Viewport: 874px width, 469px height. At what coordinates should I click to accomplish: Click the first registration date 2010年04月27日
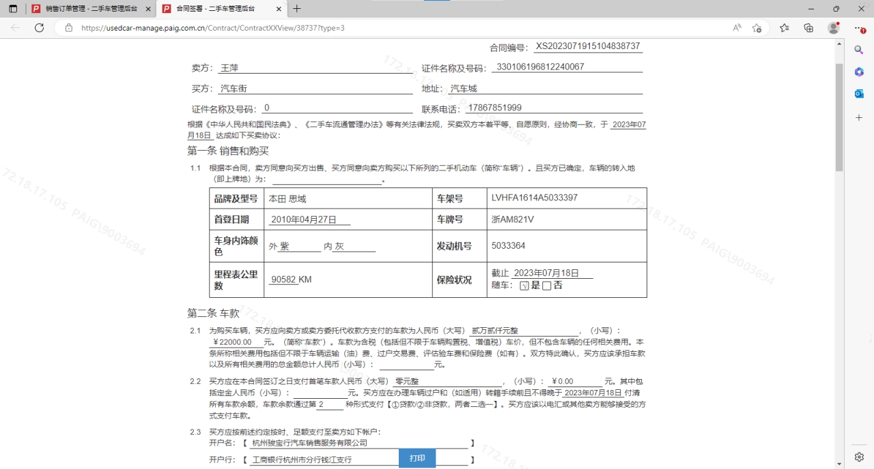304,220
